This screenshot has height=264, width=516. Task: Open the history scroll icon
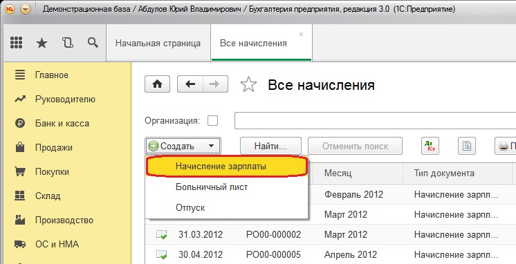pyautogui.click(x=68, y=43)
